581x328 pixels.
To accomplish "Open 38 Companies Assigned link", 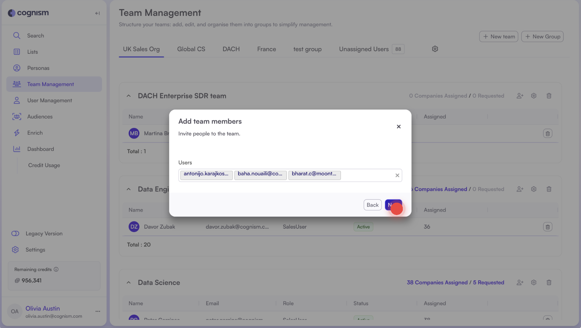I will [x=437, y=282].
